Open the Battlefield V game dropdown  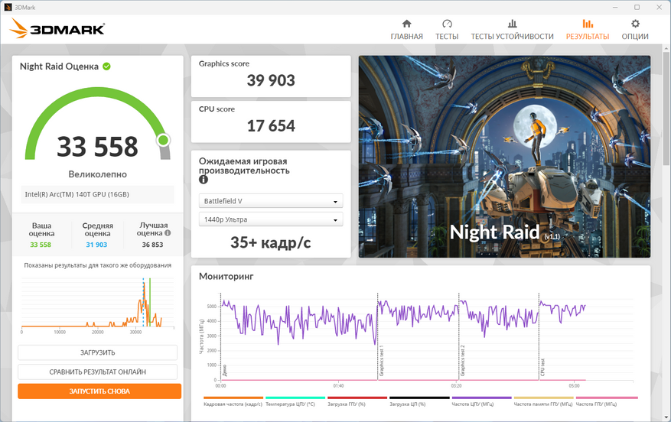[270, 202]
